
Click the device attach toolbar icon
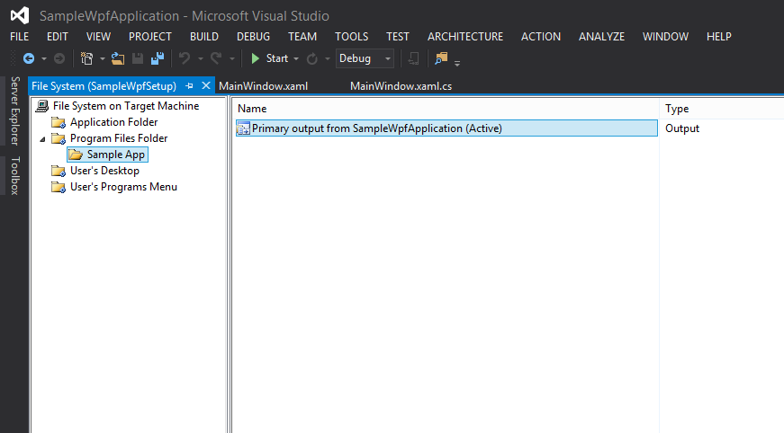coord(413,59)
